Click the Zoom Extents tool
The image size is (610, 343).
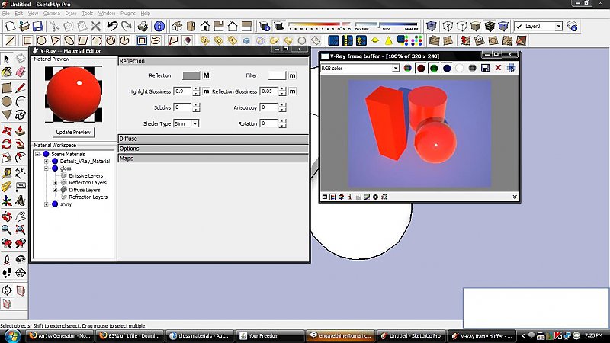point(21,229)
